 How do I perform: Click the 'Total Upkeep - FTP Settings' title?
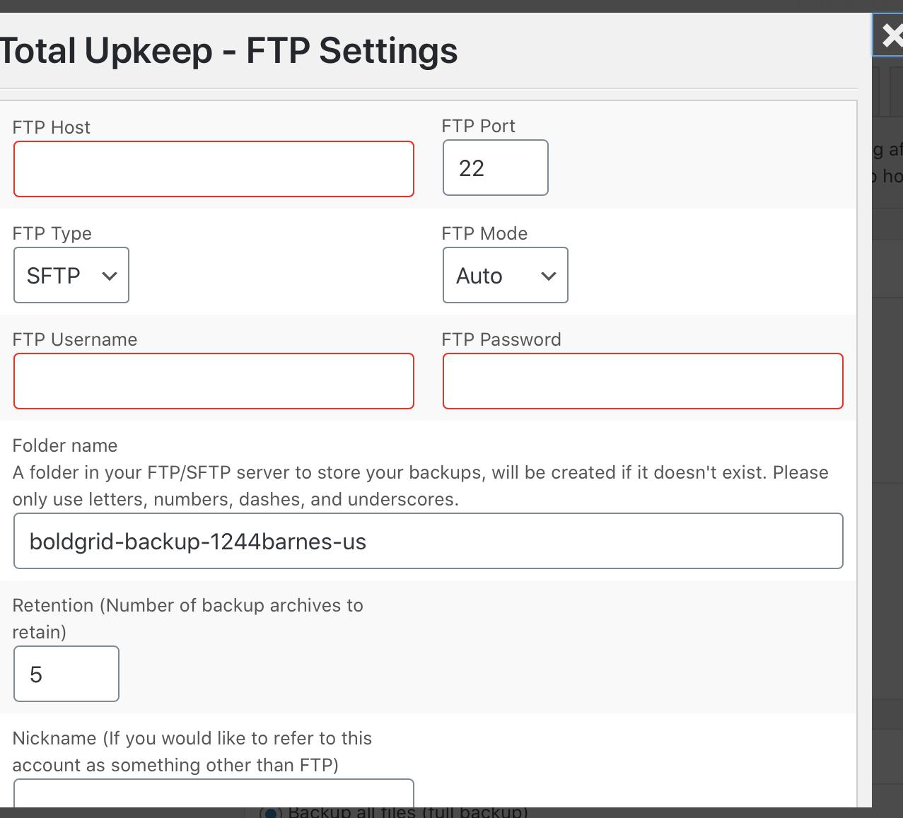click(228, 49)
